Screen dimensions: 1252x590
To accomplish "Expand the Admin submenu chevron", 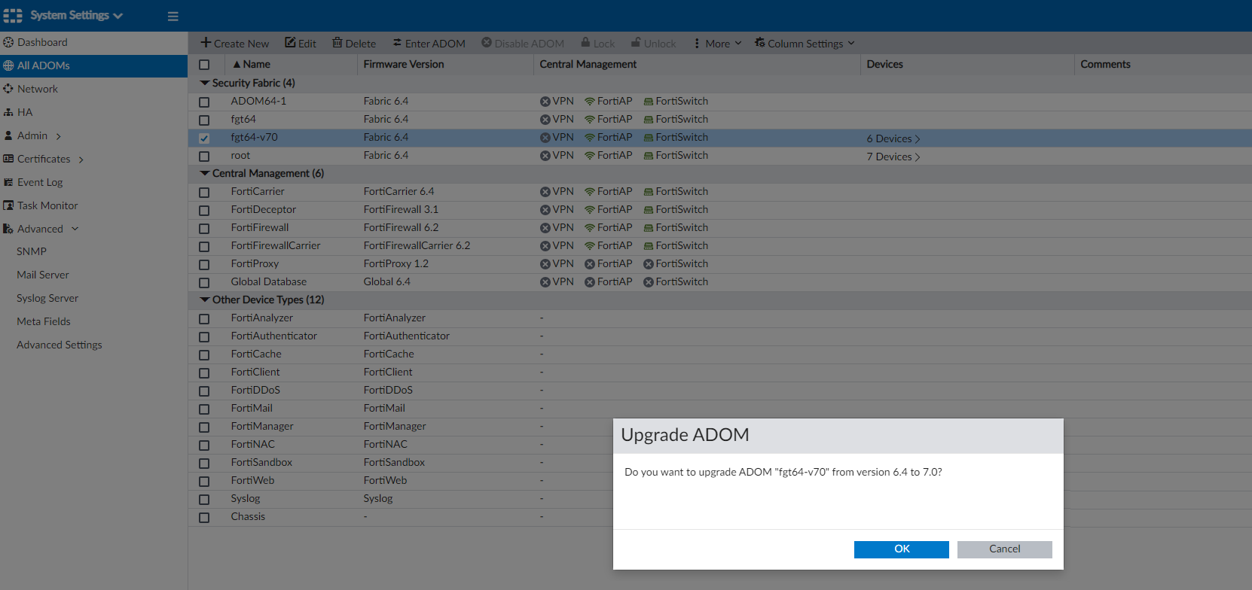I will 58,136.
